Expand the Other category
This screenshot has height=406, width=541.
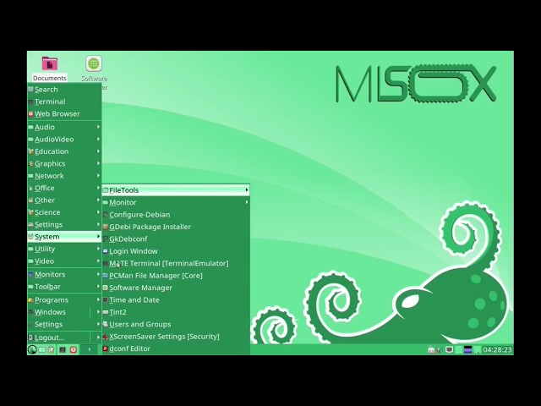64,200
